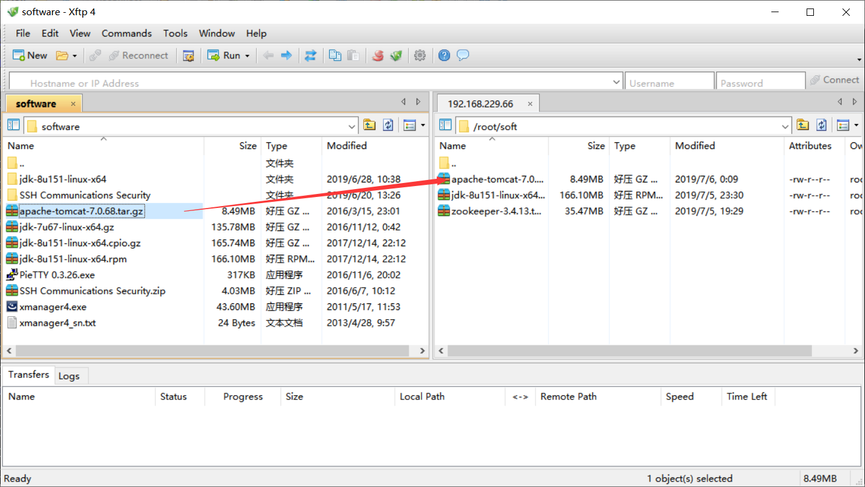The width and height of the screenshot is (865, 487).
Task: Click the green Xftp toolbar icon
Action: (396, 55)
